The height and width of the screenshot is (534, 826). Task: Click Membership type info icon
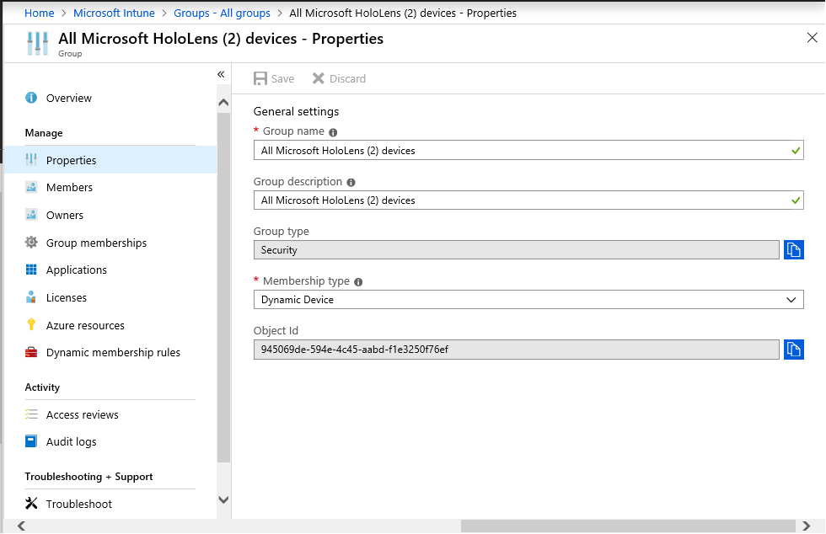coord(358,282)
